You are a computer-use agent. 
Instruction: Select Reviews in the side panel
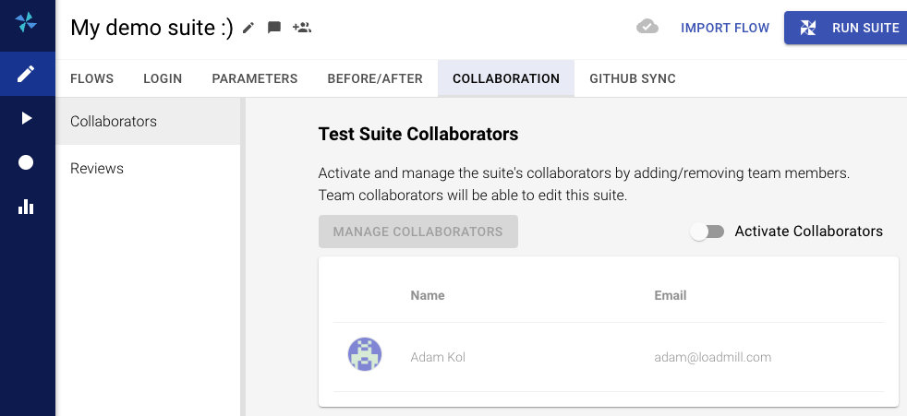point(97,169)
